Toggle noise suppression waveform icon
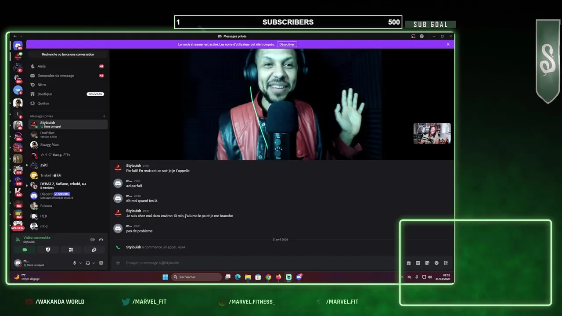Viewport: 562px width, 316px height. (x=93, y=240)
